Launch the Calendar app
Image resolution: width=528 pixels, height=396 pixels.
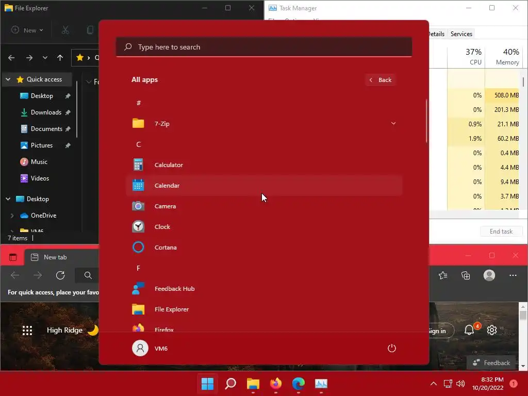264,186
